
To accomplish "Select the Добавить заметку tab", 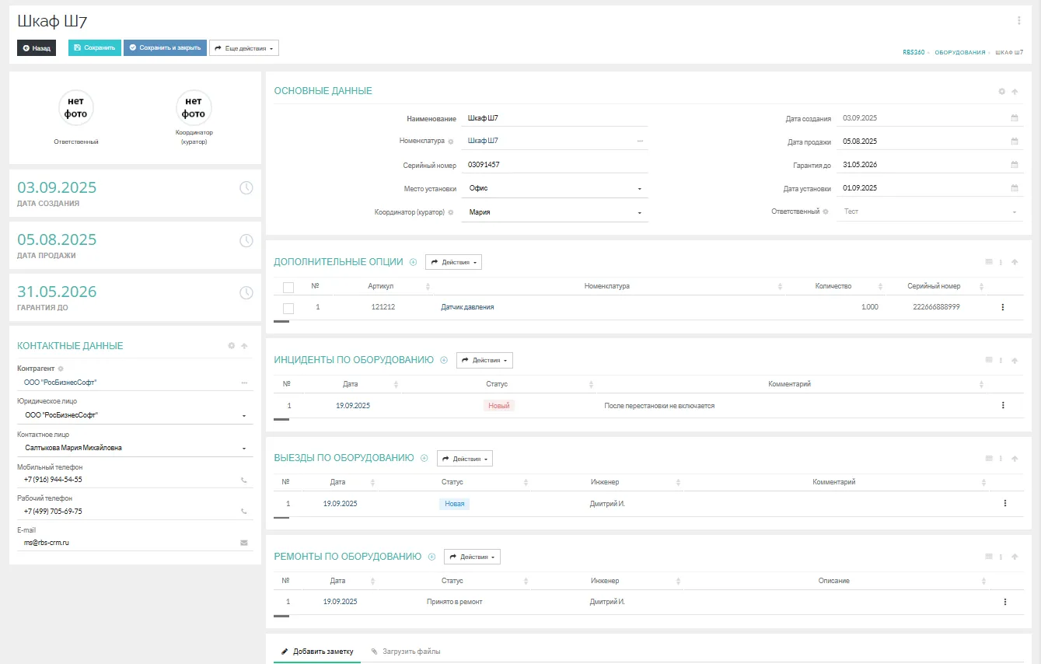I will click(x=317, y=652).
